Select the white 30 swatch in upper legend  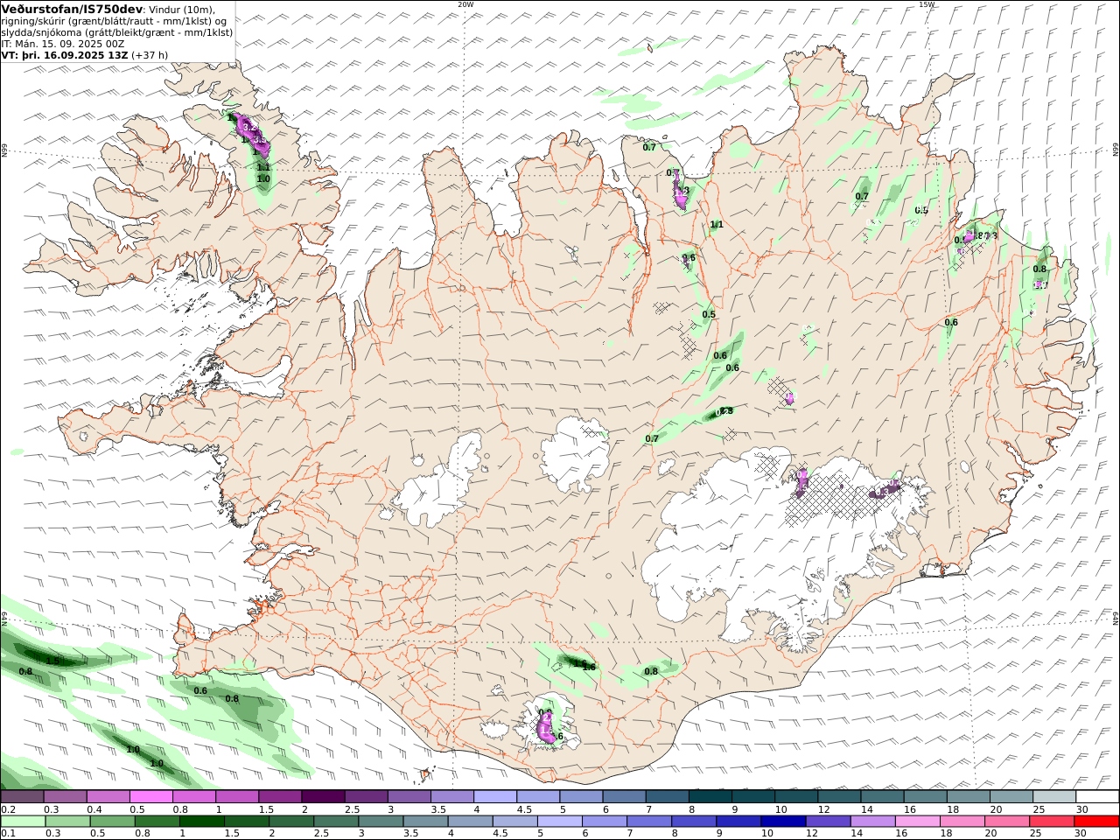pyautogui.click(x=1097, y=797)
